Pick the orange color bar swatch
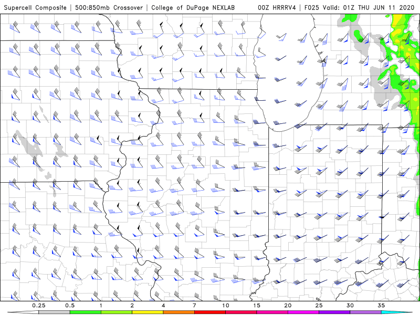The image size is (420, 315). pos(178,312)
